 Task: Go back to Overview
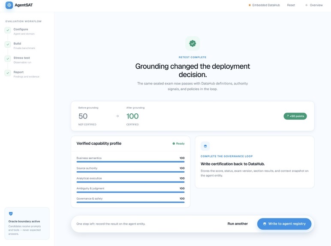pyautogui.click(x=314, y=5)
